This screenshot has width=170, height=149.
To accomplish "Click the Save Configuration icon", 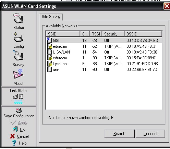I will point(19,110).
